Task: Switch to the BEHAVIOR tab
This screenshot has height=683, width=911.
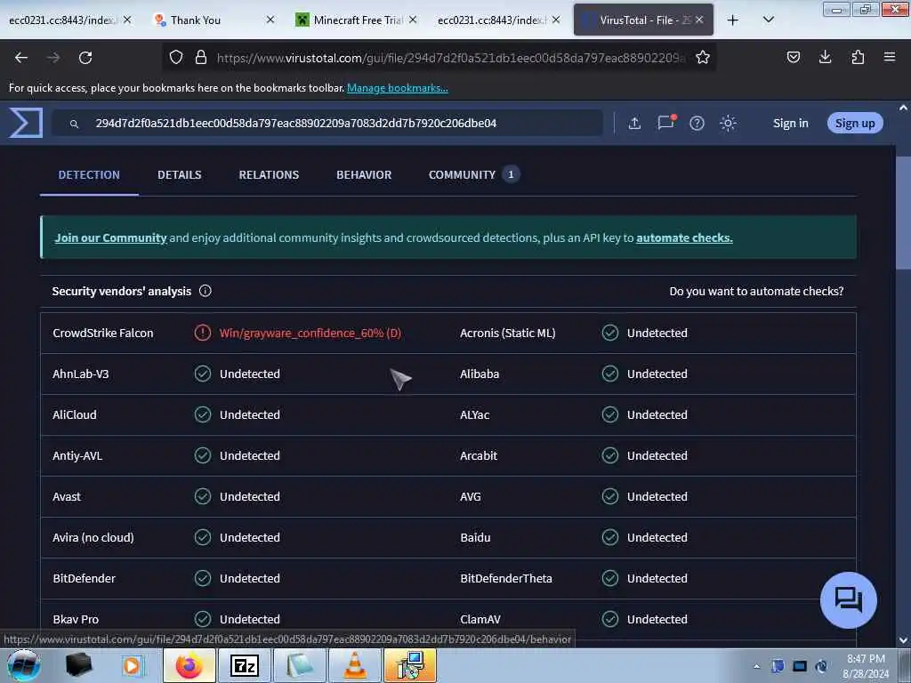Action: point(364,175)
